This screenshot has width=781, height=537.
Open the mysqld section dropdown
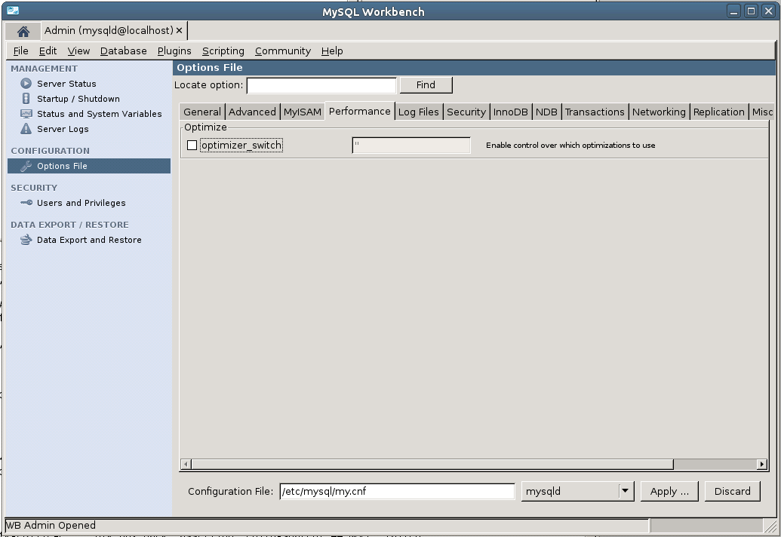(x=625, y=491)
